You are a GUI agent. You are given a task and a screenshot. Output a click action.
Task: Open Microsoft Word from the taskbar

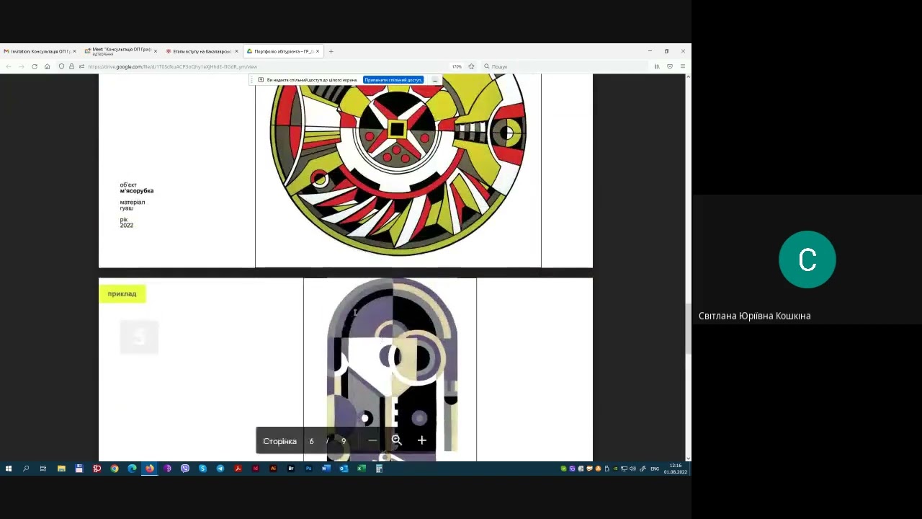(x=326, y=469)
